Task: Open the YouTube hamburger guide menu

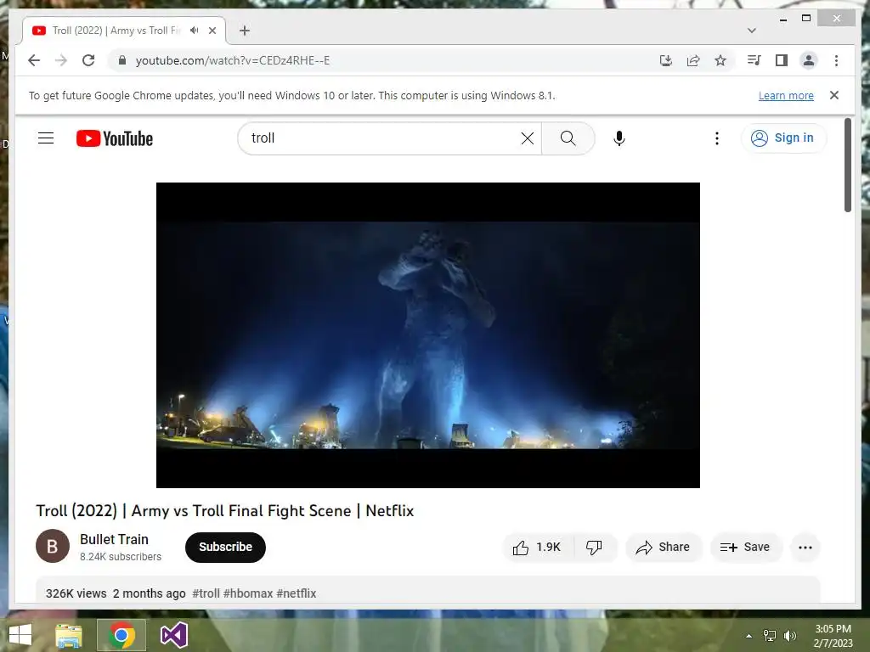Action: [x=46, y=138]
